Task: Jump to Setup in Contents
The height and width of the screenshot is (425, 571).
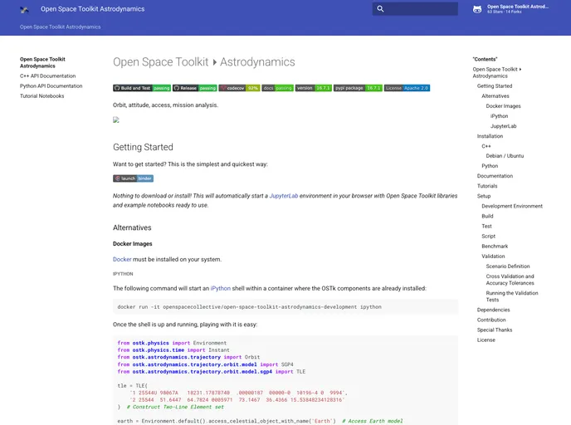Action: pyautogui.click(x=484, y=196)
